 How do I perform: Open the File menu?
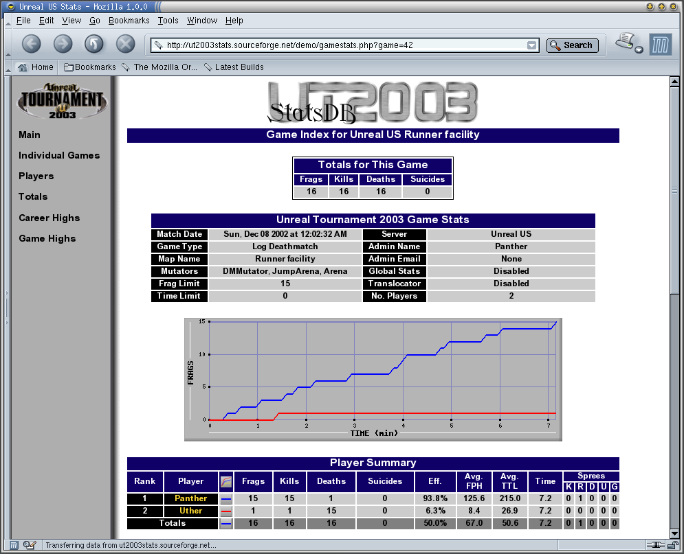[23, 21]
